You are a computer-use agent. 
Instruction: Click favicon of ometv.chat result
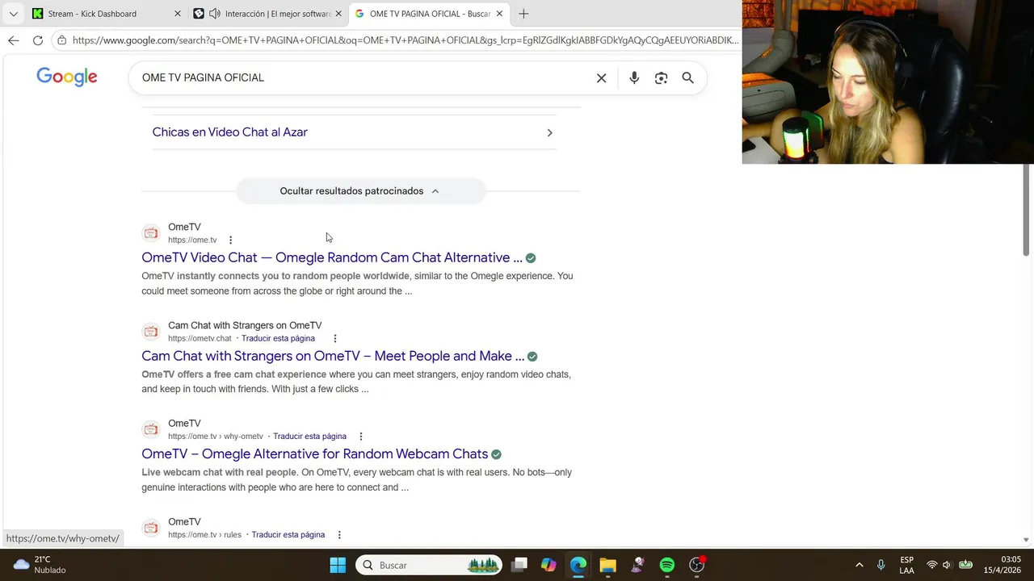coord(151,332)
